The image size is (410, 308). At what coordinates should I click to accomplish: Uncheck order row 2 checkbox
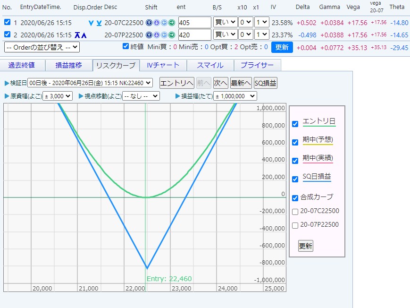(8, 34)
